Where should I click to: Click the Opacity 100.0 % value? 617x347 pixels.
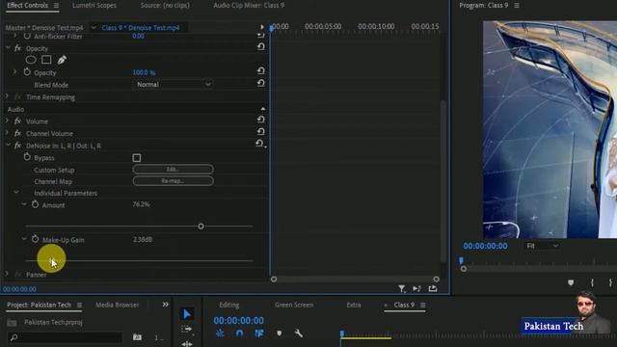pyautogui.click(x=144, y=72)
